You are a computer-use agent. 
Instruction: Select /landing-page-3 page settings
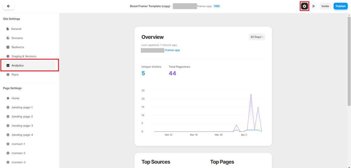29,126
